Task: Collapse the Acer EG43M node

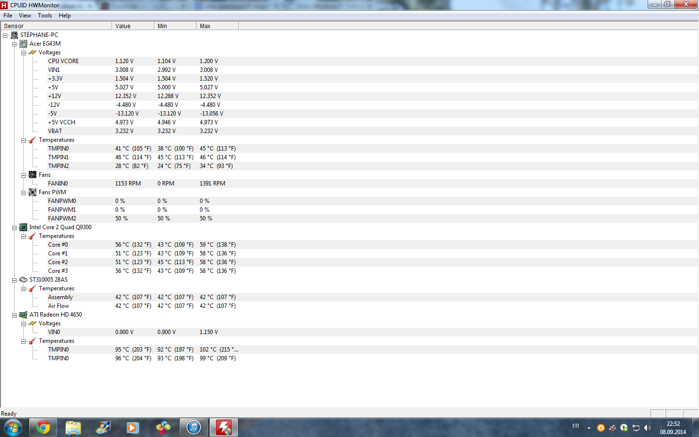Action: (x=15, y=44)
